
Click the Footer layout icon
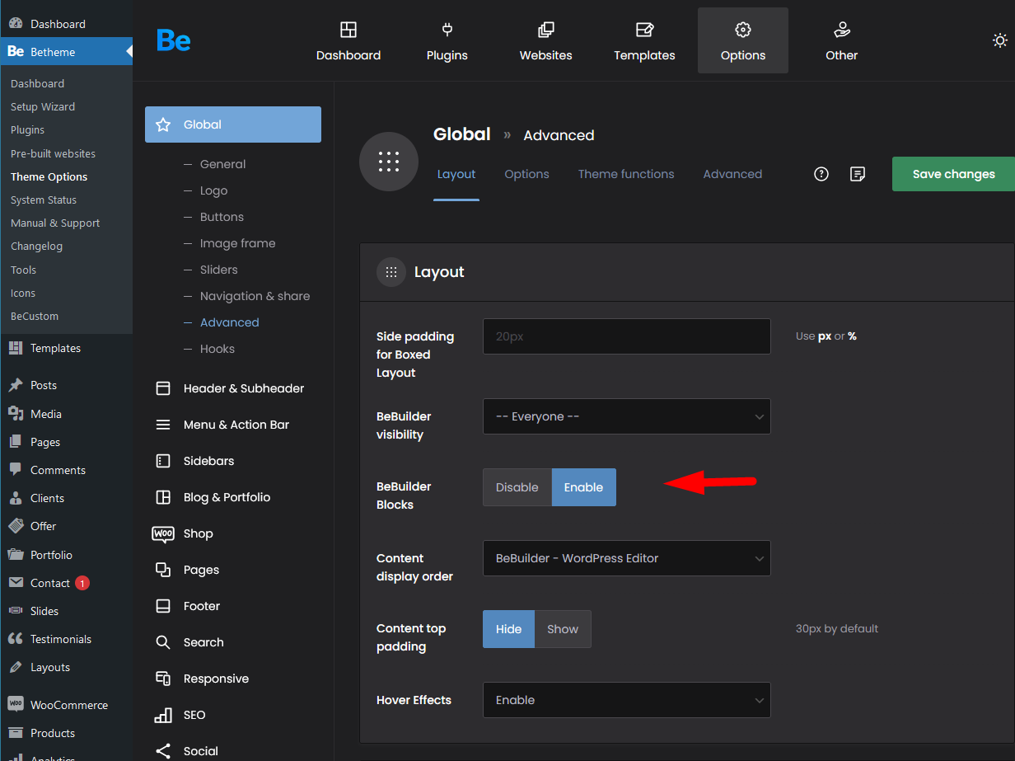coord(163,606)
